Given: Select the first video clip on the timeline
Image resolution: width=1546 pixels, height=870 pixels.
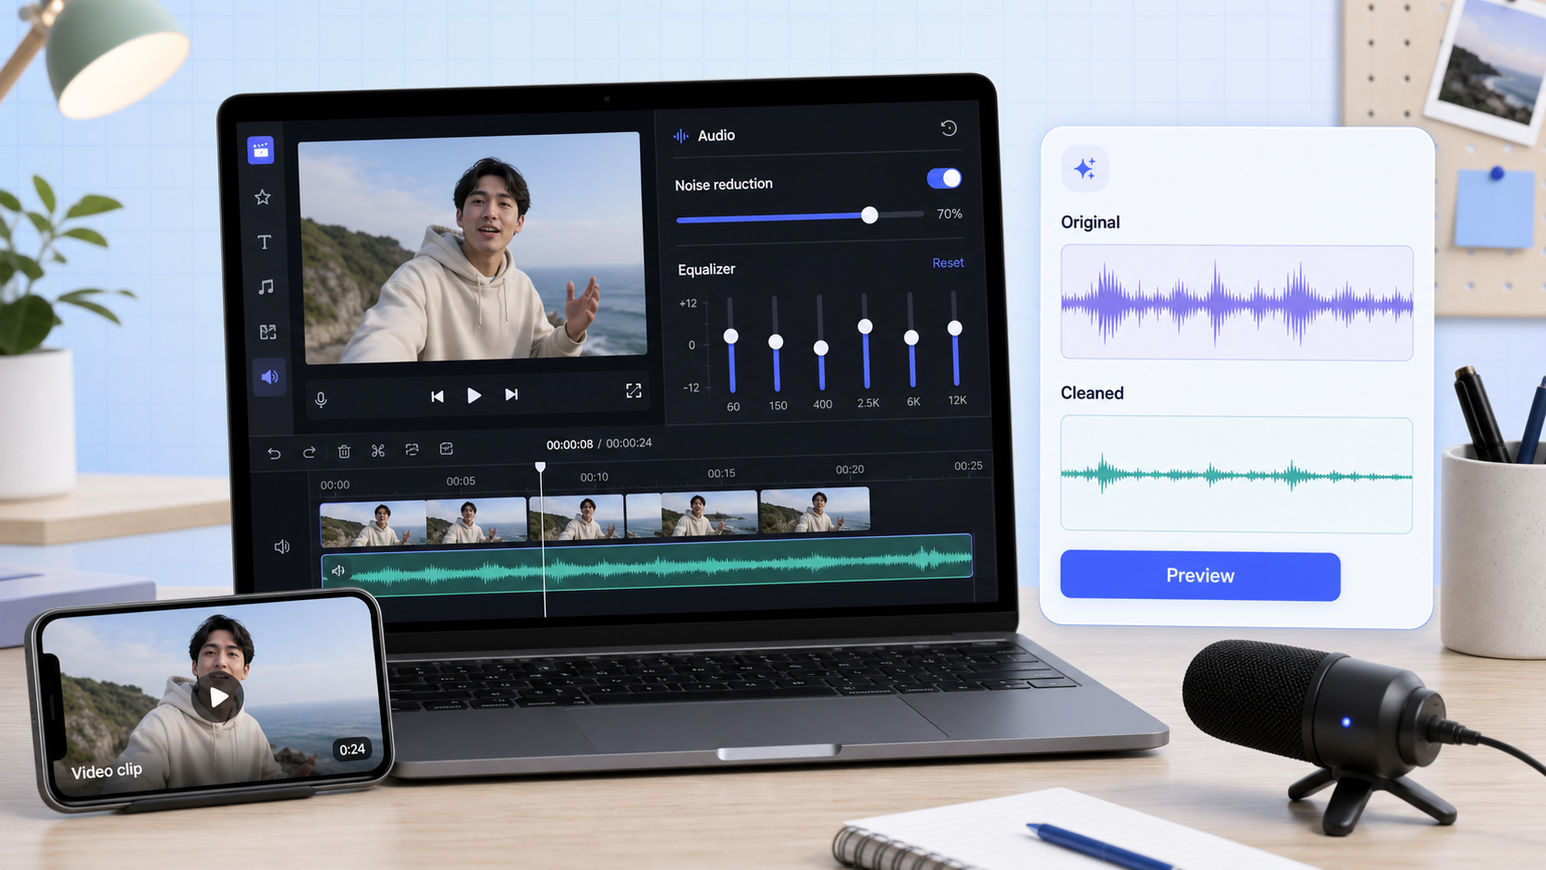Looking at the screenshot, I should pyautogui.click(x=373, y=523).
